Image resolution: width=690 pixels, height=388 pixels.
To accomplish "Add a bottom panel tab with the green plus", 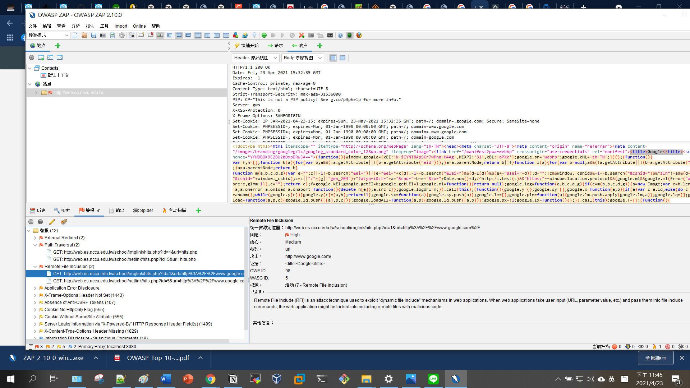I will coord(198,211).
